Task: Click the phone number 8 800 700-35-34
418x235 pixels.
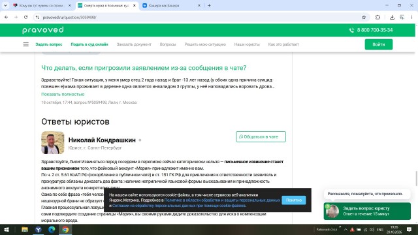Action: (x=375, y=30)
